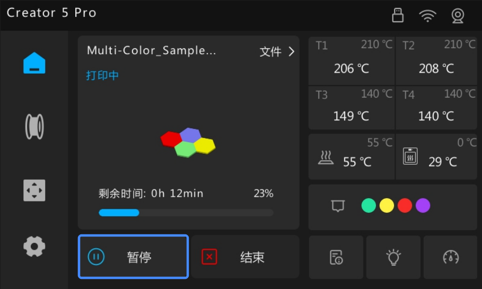482x289 pixels.
Task: Tap the blue print progress bar
Action: tap(186, 213)
